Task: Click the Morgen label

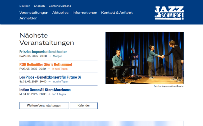Action: click(x=58, y=56)
